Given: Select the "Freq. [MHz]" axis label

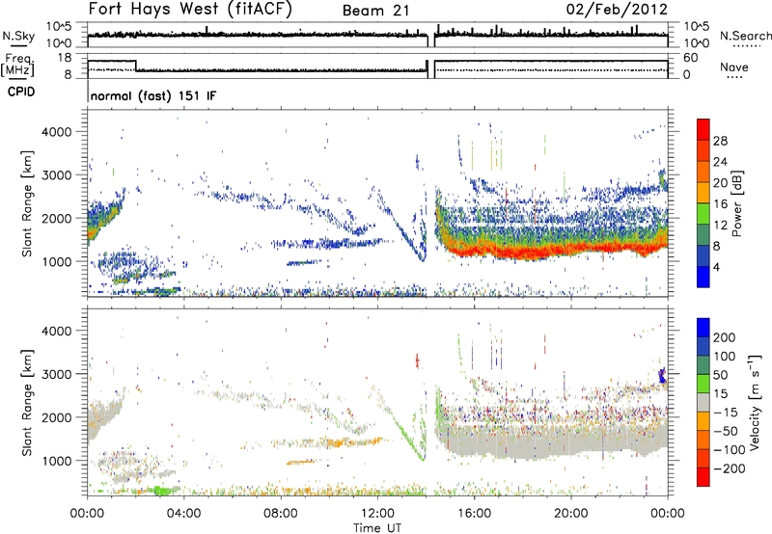Looking at the screenshot, I should pos(18,65).
